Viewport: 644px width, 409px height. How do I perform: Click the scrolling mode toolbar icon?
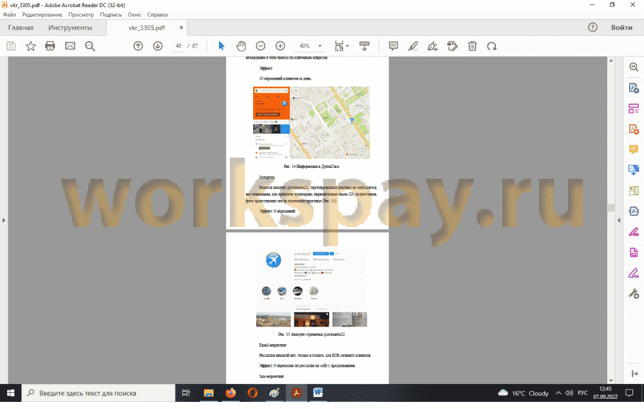365,46
